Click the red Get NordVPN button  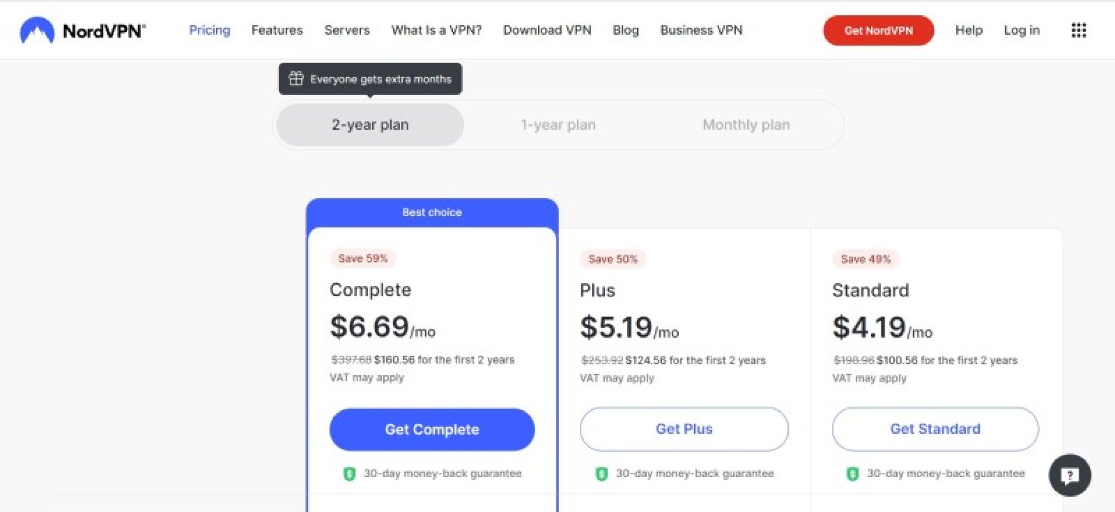(878, 31)
